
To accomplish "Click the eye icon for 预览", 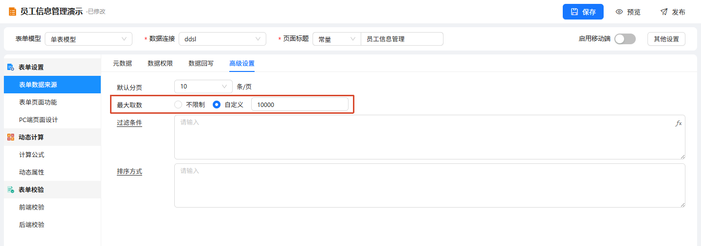I will click(619, 12).
